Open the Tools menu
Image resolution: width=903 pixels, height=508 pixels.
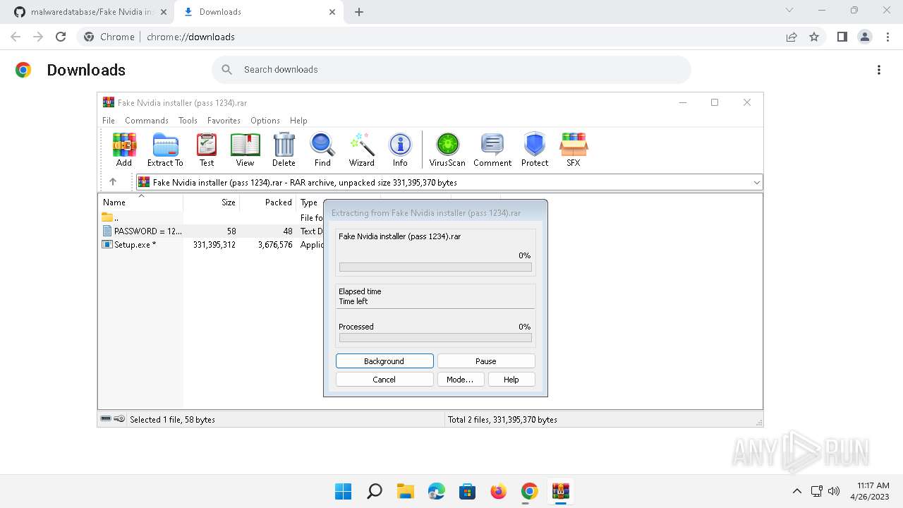click(x=188, y=121)
